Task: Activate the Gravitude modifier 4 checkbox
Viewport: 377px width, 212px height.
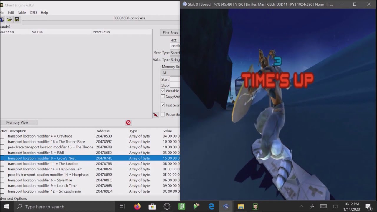Action: tap(2, 136)
